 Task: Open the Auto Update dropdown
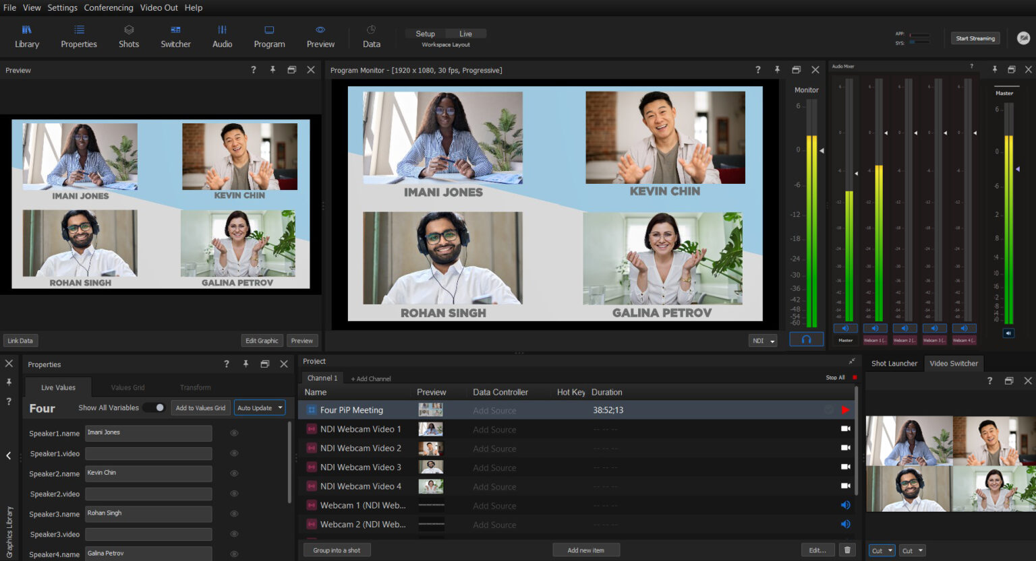pyautogui.click(x=259, y=407)
